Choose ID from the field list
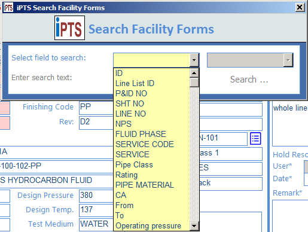The height and width of the screenshot is (232, 308). pos(152,73)
